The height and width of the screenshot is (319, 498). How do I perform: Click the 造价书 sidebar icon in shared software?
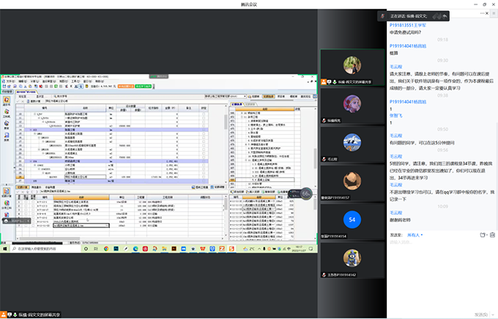point(7,100)
